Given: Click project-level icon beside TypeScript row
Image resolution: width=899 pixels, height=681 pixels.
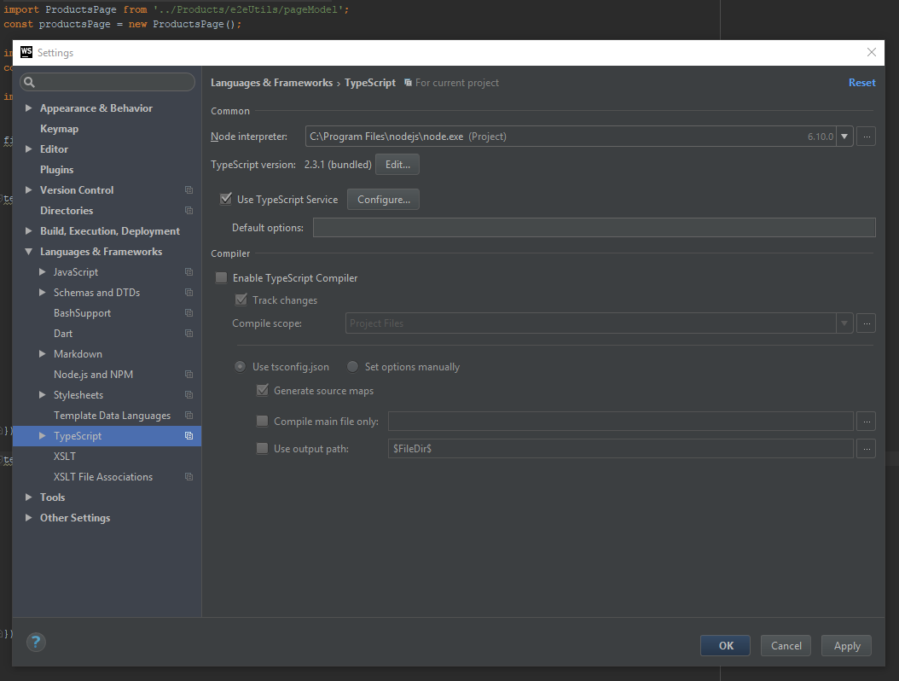Looking at the screenshot, I should point(188,436).
